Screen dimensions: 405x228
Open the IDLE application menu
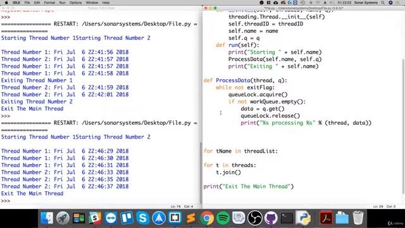[16, 3]
